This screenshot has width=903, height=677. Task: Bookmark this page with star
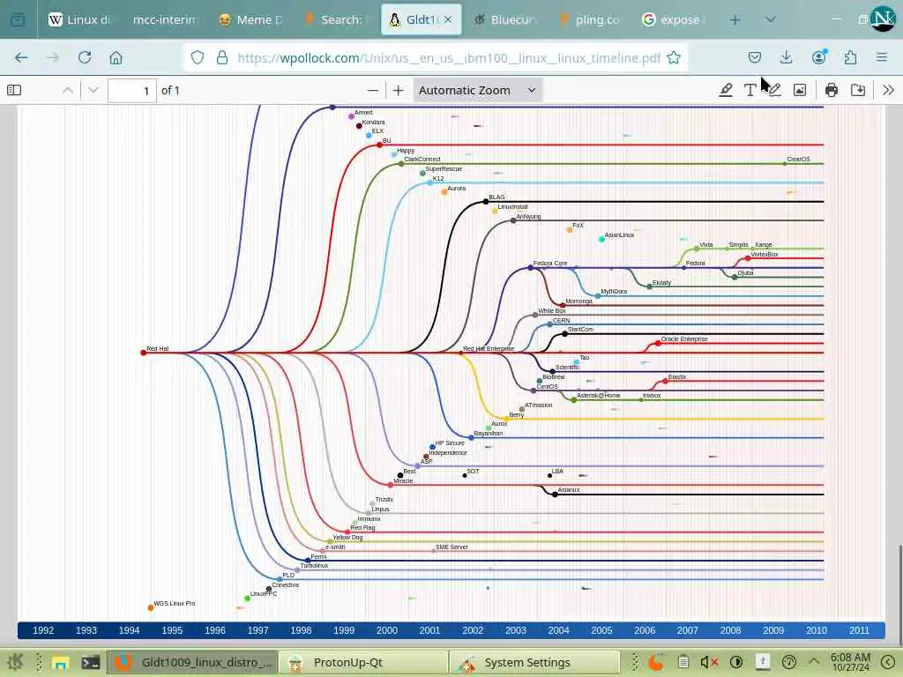pyautogui.click(x=674, y=57)
